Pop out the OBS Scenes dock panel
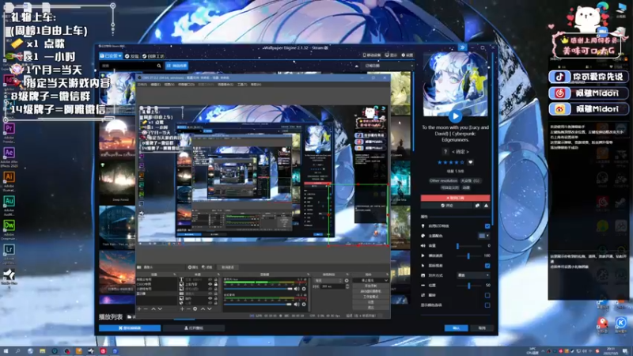The height and width of the screenshot is (356, 633). point(174,274)
